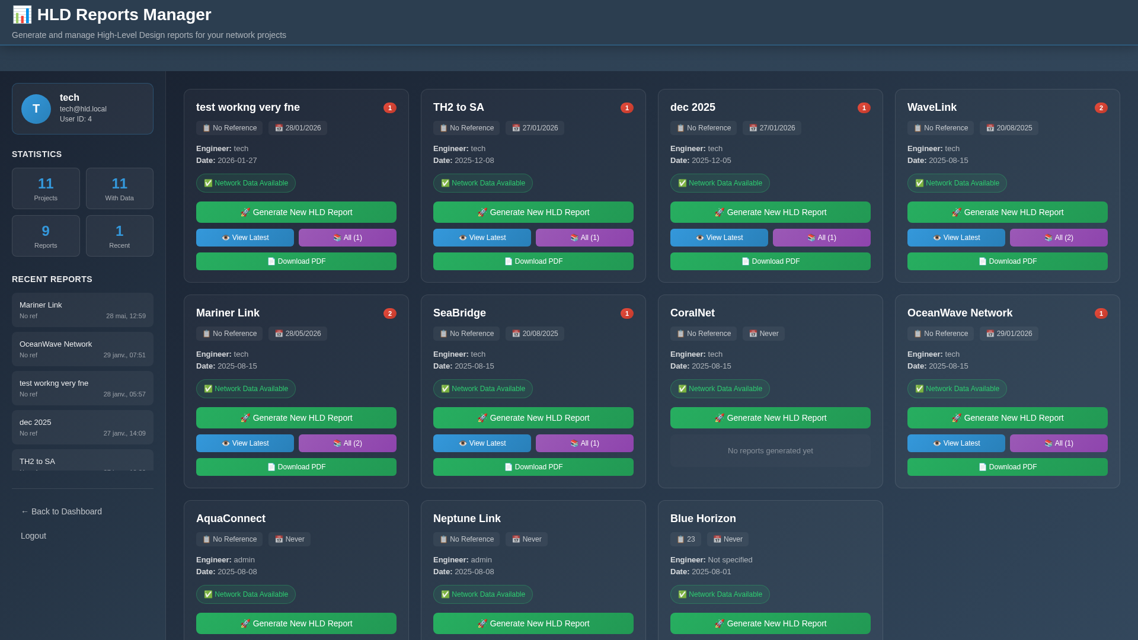
Task: Download PDF for SeaBridge
Action: pos(533,467)
